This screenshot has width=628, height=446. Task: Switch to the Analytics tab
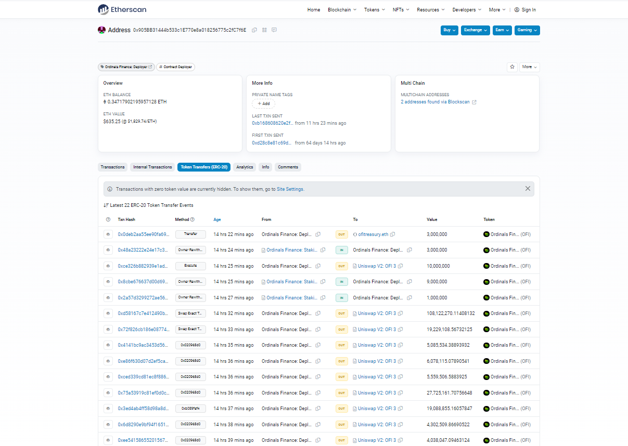click(x=245, y=167)
